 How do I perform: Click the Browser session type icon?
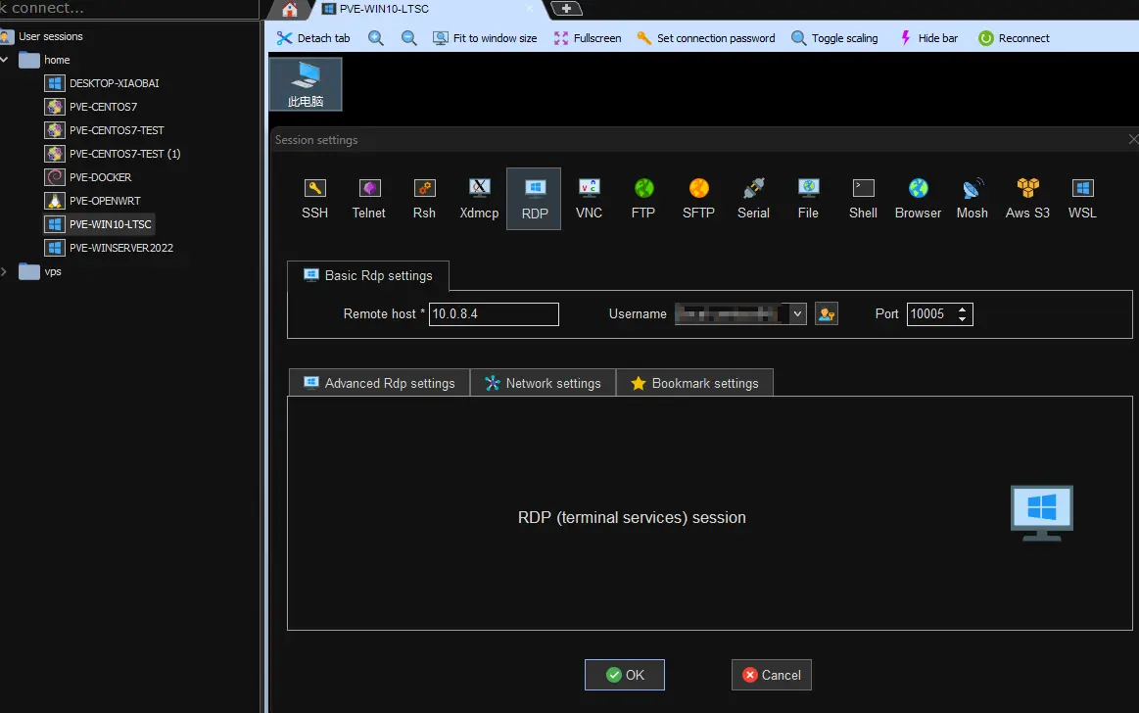click(x=918, y=198)
